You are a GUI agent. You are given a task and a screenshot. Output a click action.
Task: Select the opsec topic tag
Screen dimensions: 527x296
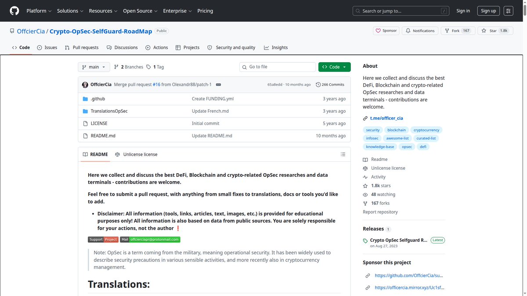click(x=407, y=147)
